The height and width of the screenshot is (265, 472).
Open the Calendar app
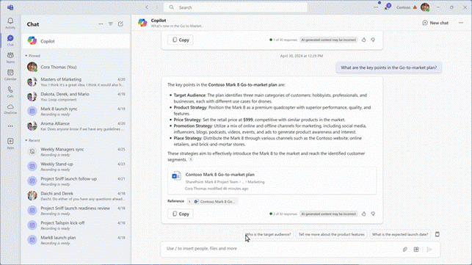pos(10,74)
